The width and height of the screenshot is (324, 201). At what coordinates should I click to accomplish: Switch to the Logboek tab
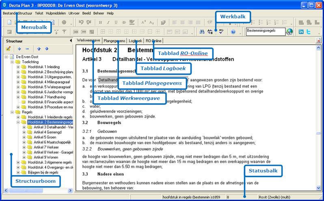pos(135,41)
